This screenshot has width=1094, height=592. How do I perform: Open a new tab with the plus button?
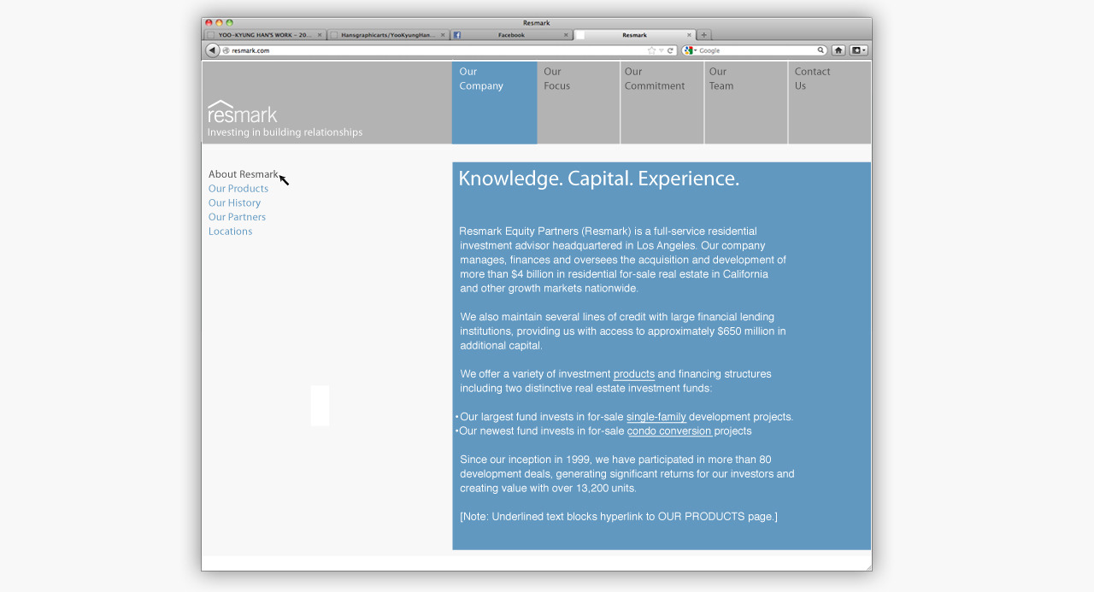(704, 35)
